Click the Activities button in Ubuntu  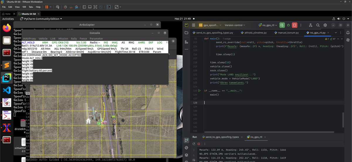click(x=8, y=19)
